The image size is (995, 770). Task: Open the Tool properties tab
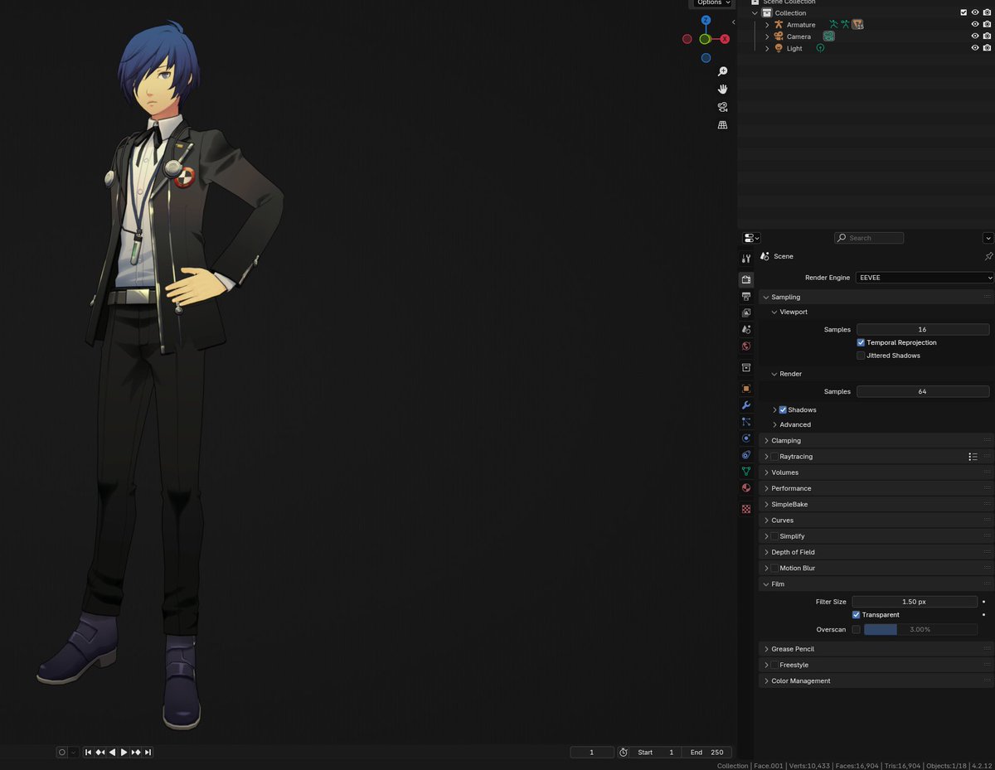[x=746, y=259]
